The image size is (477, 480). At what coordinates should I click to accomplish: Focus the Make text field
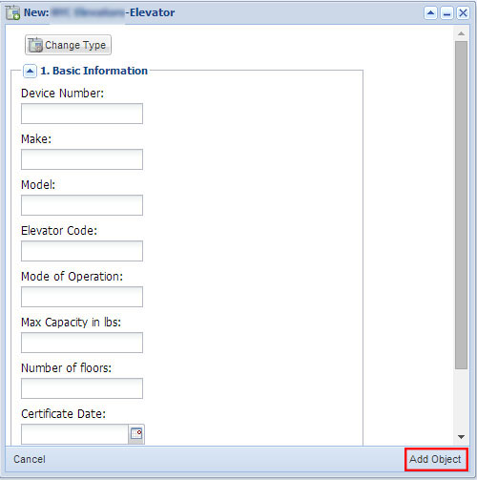(82, 159)
